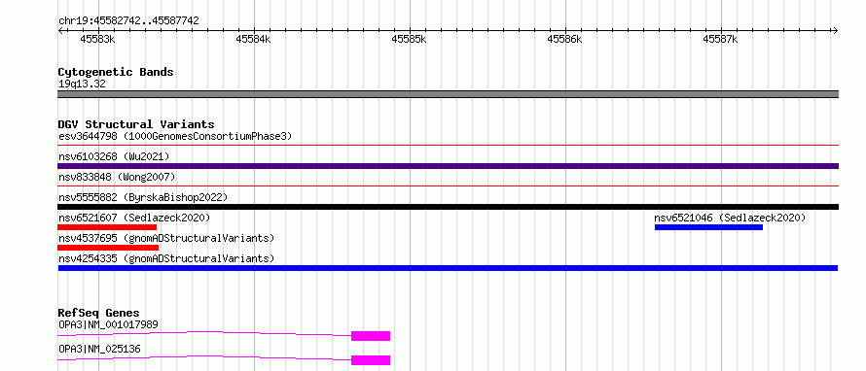This screenshot has width=866, height=371.
Task: Click the short blue nsv6521046 variant bar
Action: 708,227
